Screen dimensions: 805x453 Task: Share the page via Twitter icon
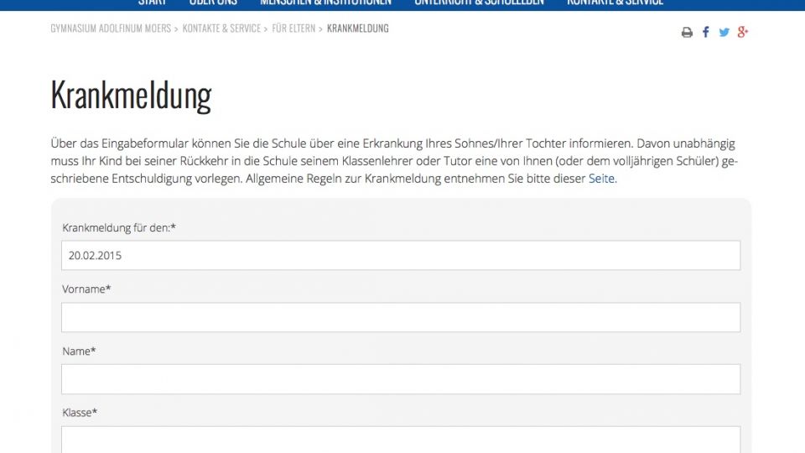724,33
